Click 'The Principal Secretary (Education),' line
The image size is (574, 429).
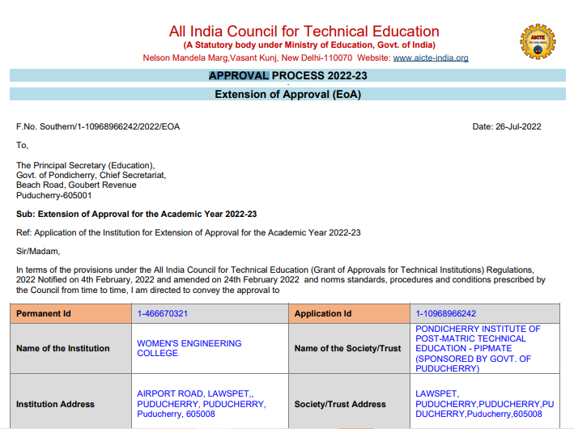(85, 165)
